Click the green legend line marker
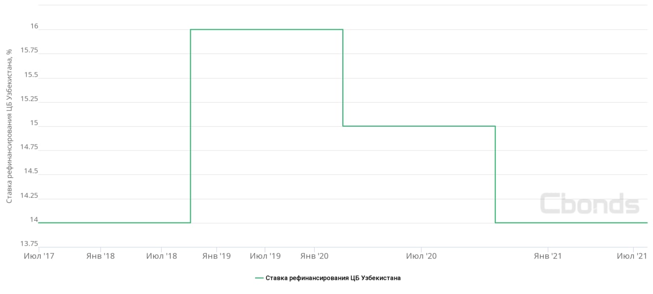 pyautogui.click(x=259, y=278)
